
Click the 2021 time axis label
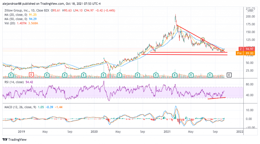coord(167,132)
